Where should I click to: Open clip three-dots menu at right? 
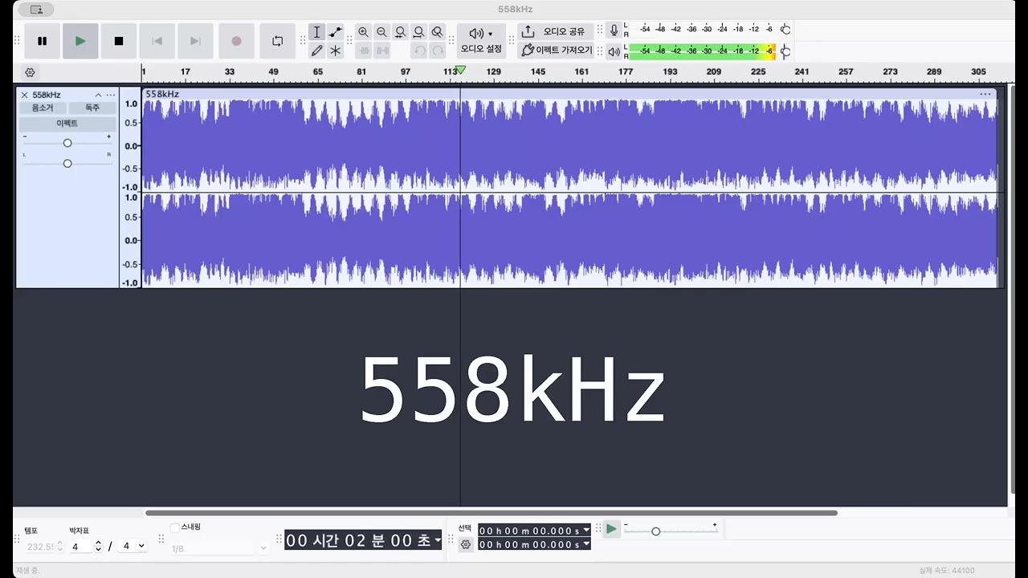click(x=985, y=94)
